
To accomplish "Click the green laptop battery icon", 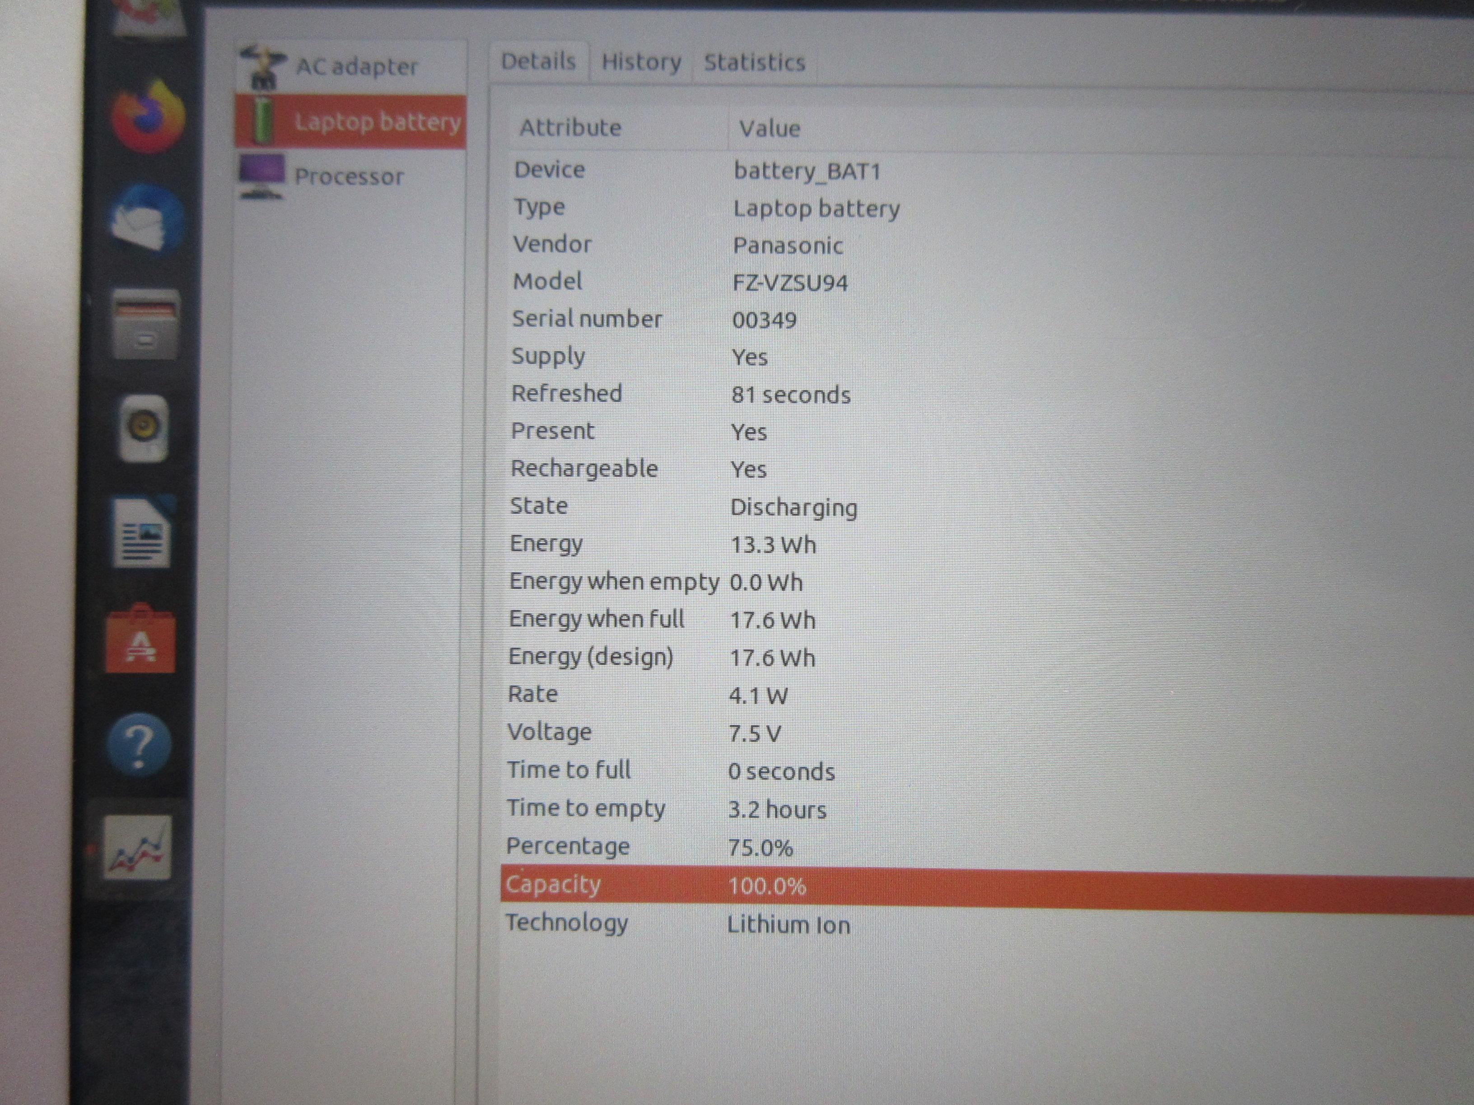I will (x=262, y=120).
